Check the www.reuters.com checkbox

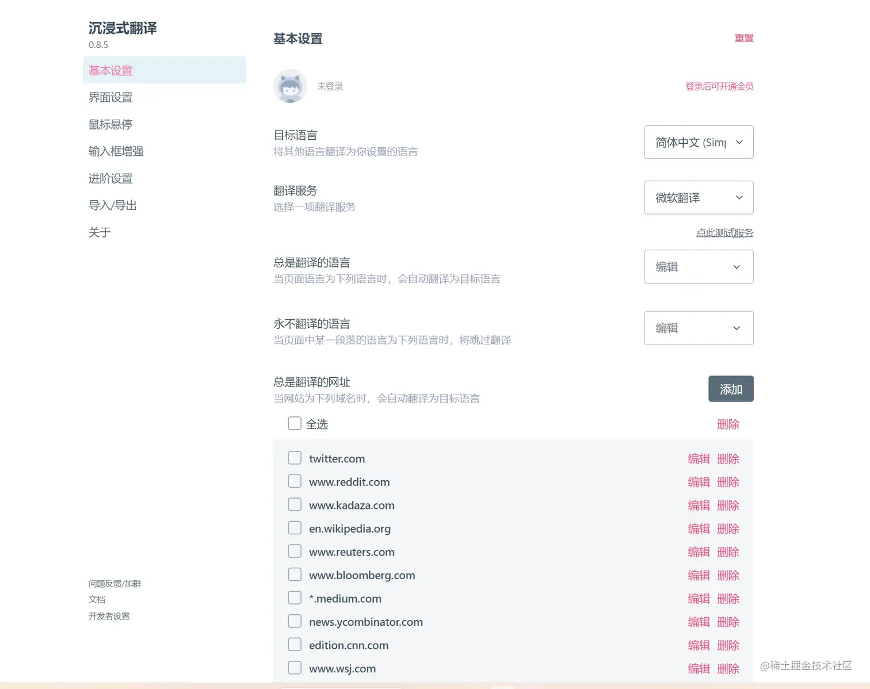click(x=295, y=551)
